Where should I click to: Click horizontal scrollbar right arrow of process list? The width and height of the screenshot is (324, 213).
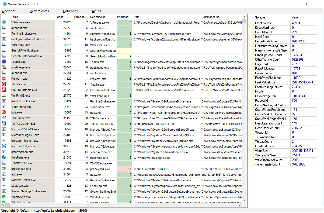[x=240, y=205]
